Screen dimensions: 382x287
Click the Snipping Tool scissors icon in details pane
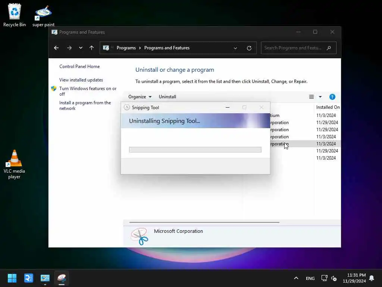pos(140,236)
